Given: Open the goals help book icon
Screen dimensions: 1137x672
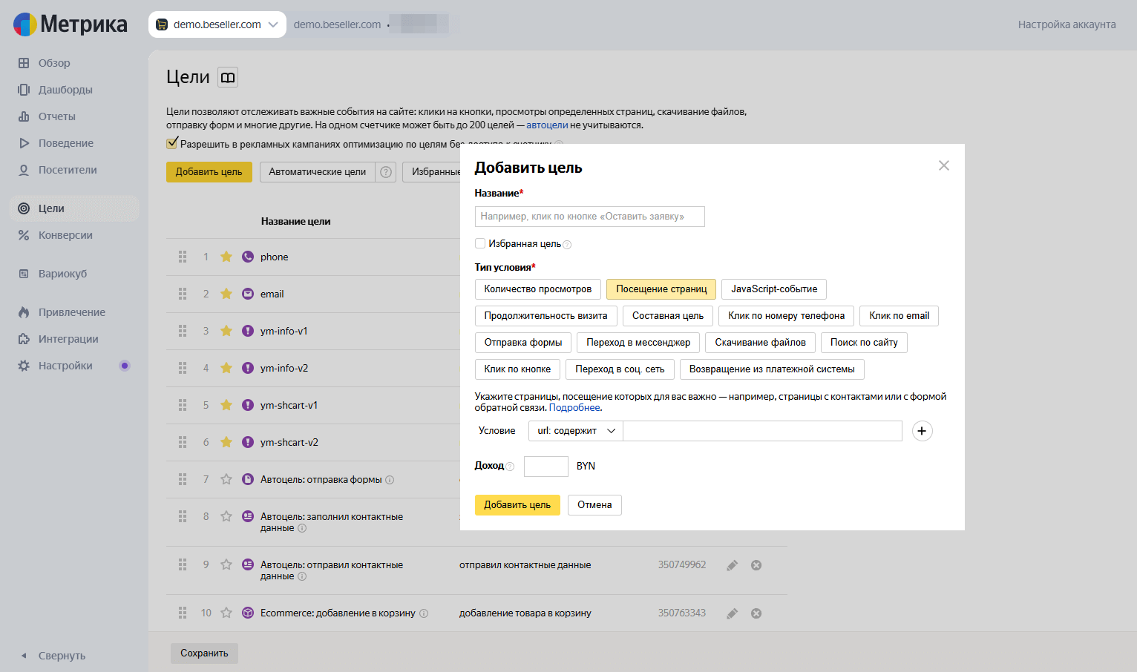Looking at the screenshot, I should pos(228,77).
